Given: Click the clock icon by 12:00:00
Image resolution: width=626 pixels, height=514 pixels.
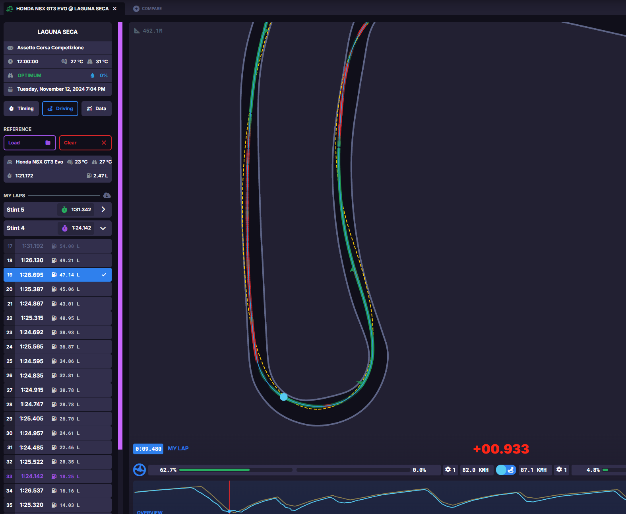Looking at the screenshot, I should click(10, 62).
